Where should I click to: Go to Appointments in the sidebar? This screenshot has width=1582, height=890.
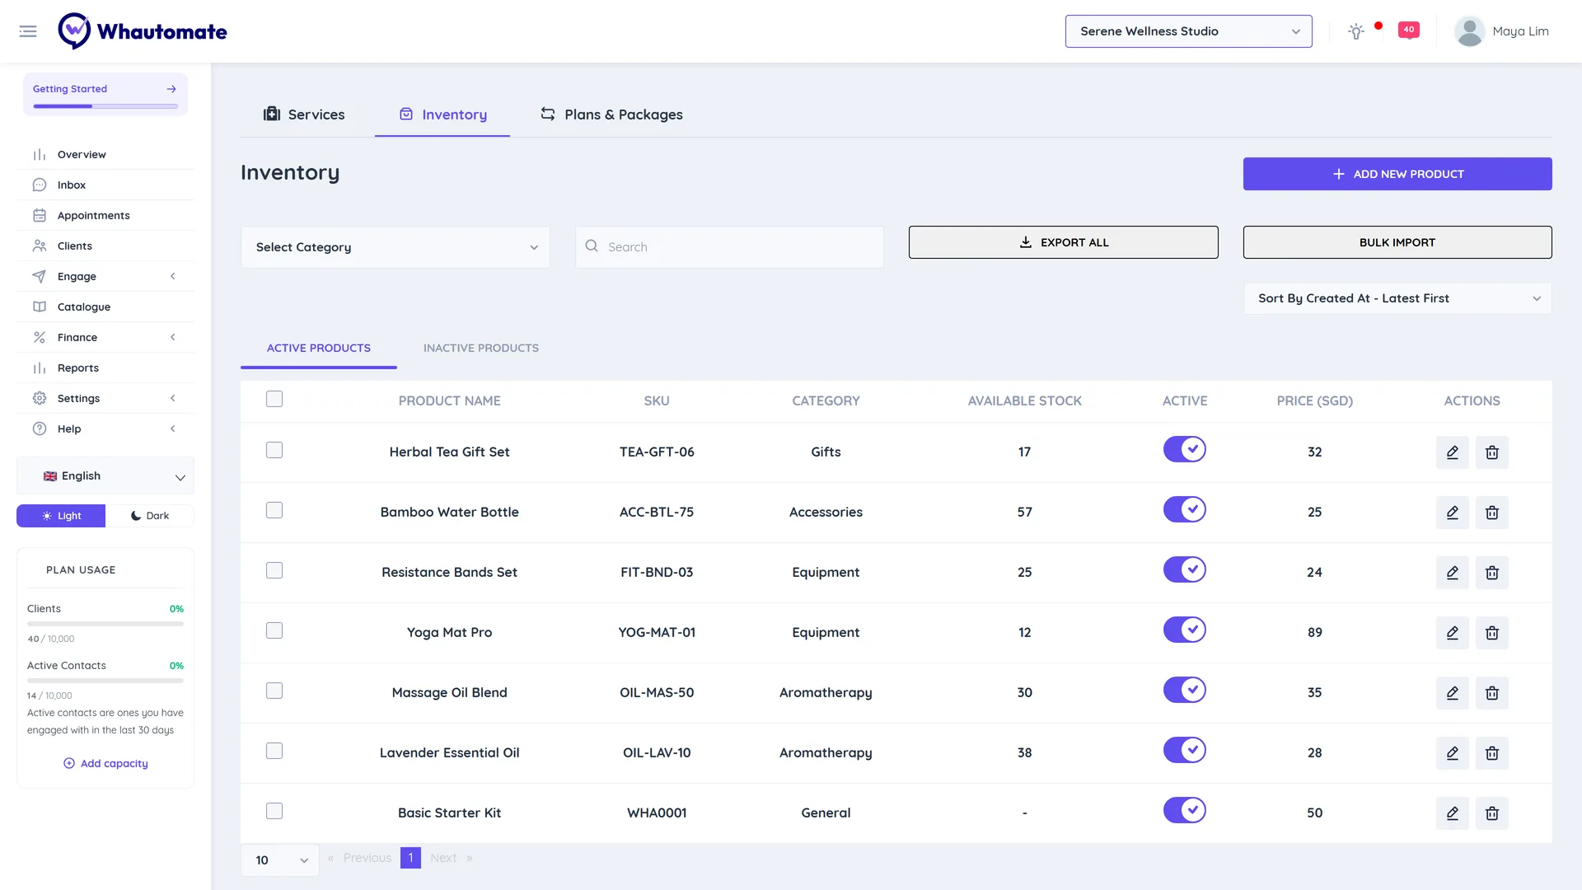pyautogui.click(x=105, y=215)
